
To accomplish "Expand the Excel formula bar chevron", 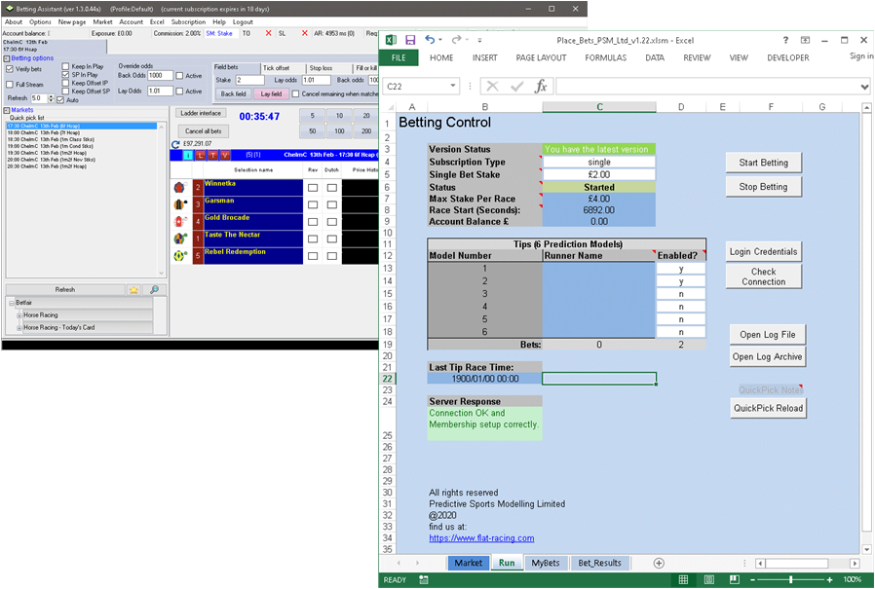I will (x=864, y=87).
